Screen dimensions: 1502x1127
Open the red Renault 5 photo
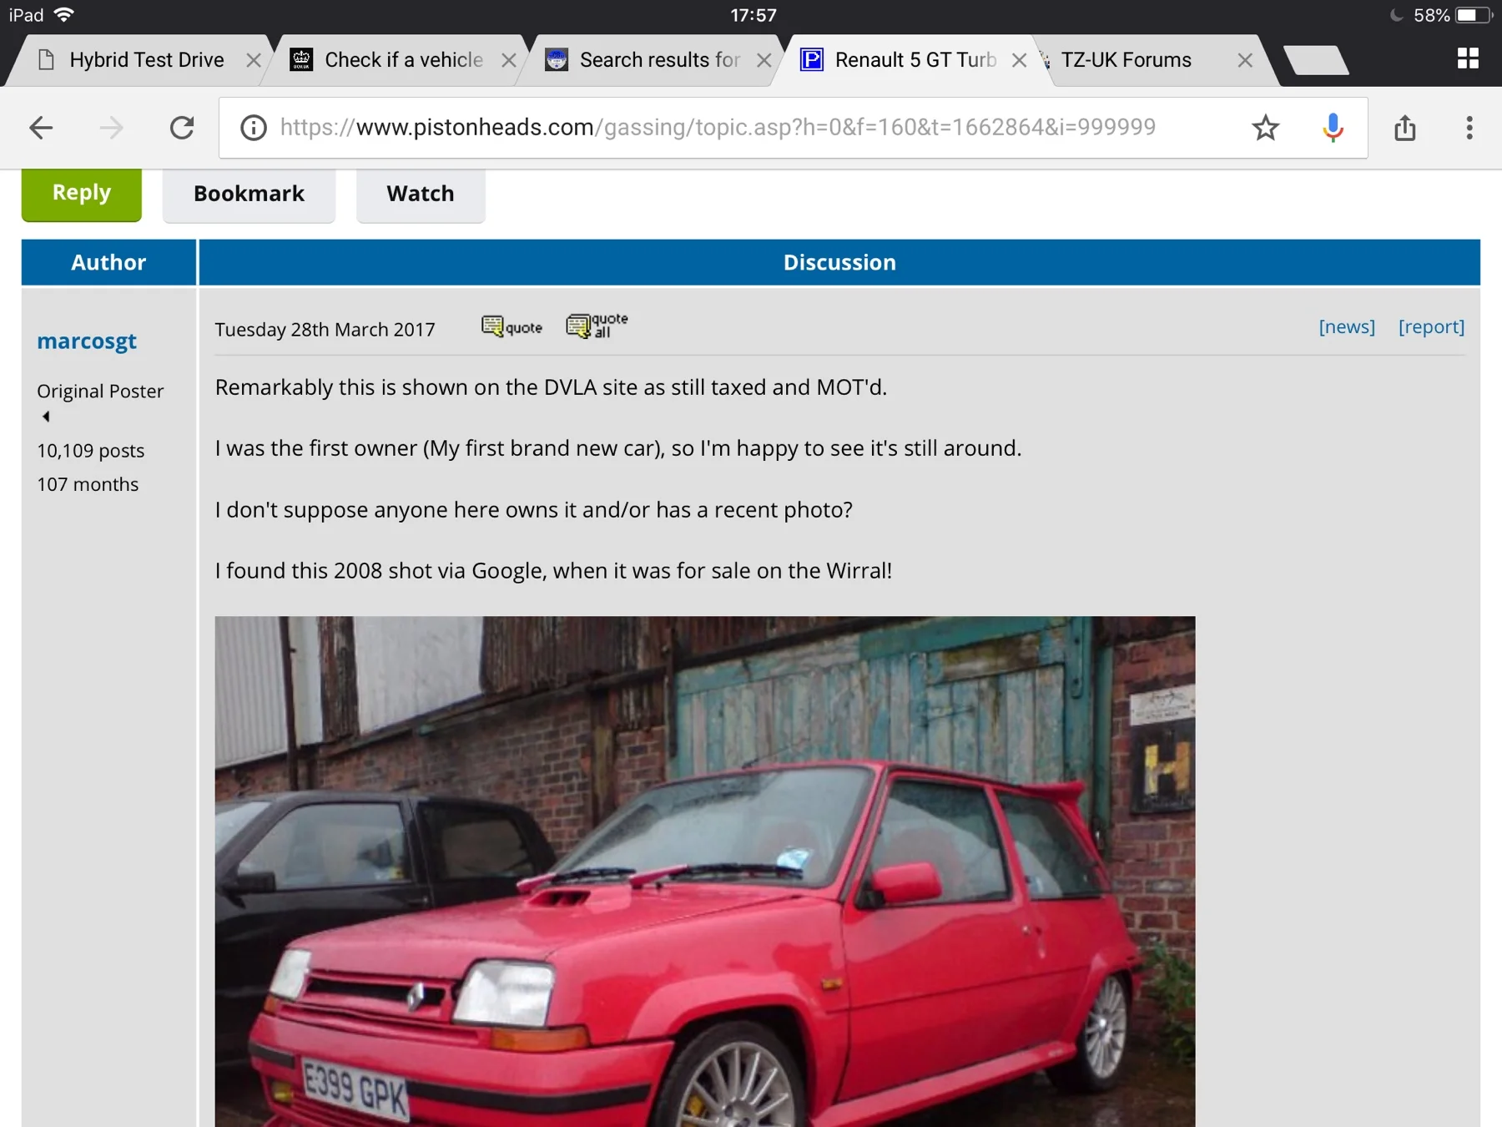705,872
